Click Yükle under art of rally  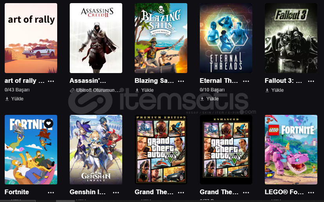(x=14, y=99)
